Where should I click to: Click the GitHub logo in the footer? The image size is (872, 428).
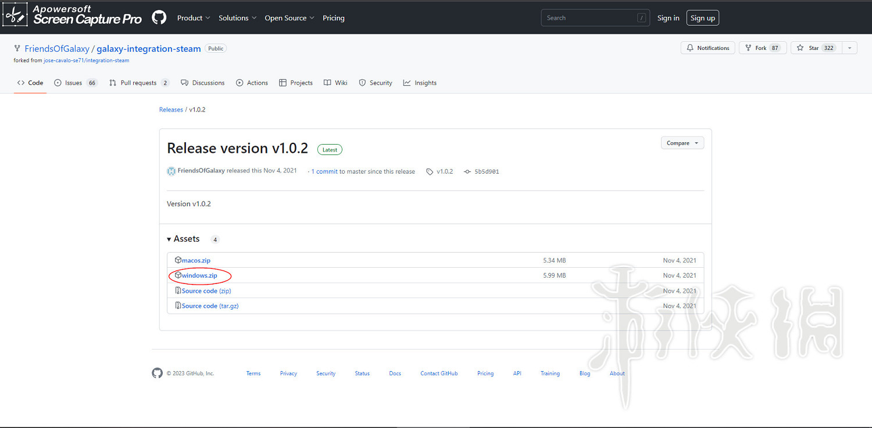157,373
